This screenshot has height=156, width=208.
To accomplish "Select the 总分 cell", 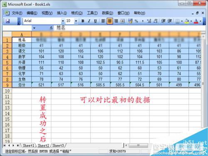I will click(x=22, y=85).
